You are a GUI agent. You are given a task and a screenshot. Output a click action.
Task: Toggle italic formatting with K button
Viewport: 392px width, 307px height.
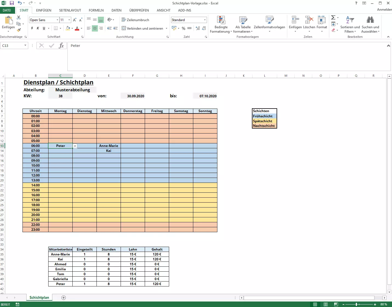pyautogui.click(x=38, y=28)
